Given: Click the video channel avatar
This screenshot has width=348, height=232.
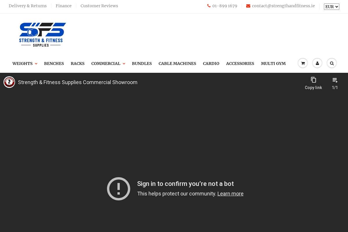Looking at the screenshot, I should tap(9, 82).
